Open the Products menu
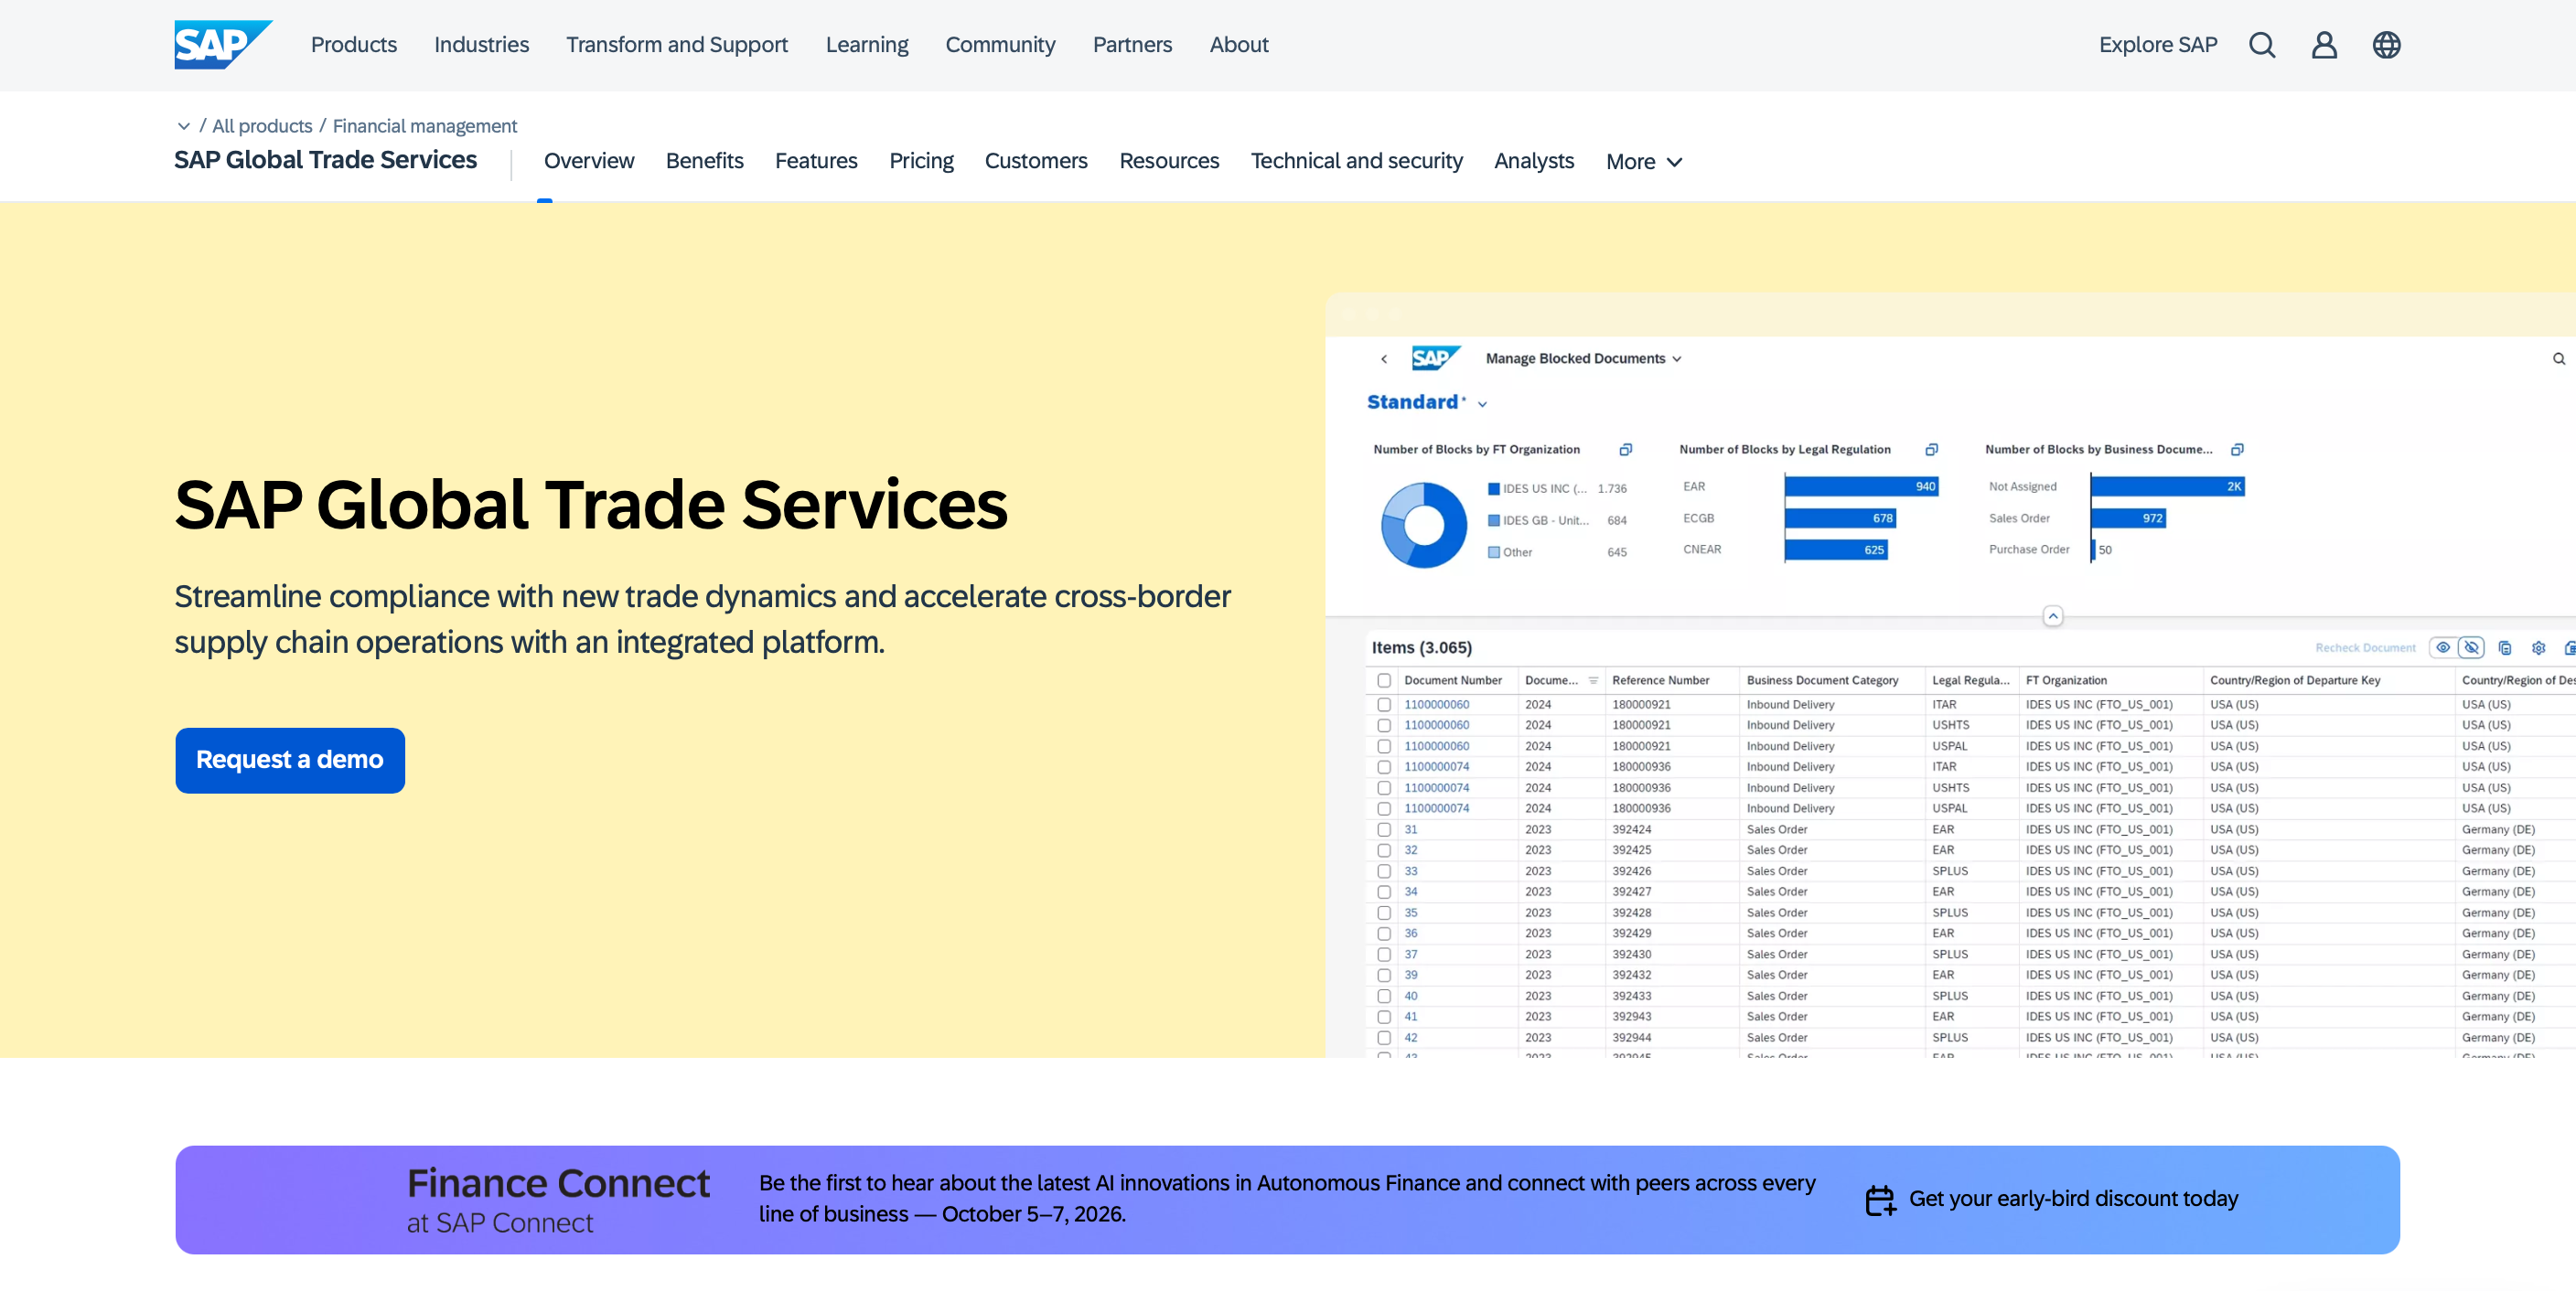 (353, 45)
